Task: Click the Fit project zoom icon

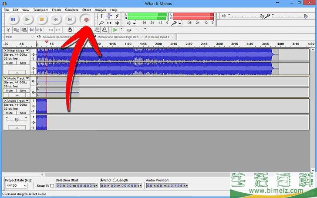Action: [105, 30]
